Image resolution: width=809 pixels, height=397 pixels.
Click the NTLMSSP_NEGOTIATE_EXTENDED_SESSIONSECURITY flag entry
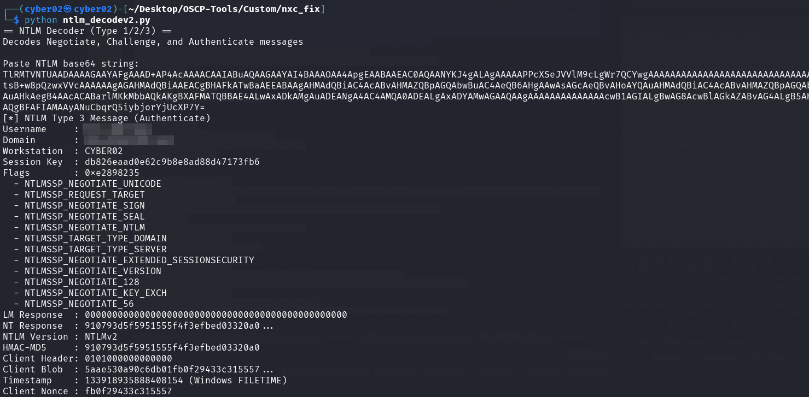click(139, 260)
